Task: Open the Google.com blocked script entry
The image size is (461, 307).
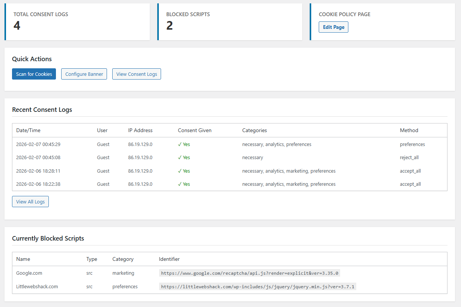Action: (29, 273)
